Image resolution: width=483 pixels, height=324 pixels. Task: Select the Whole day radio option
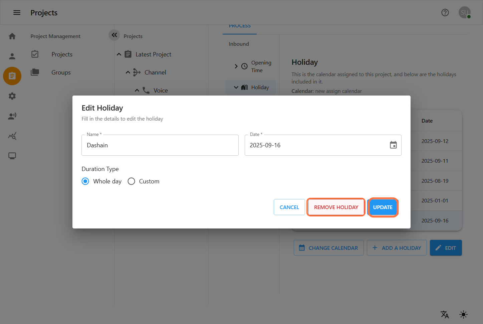pos(85,181)
